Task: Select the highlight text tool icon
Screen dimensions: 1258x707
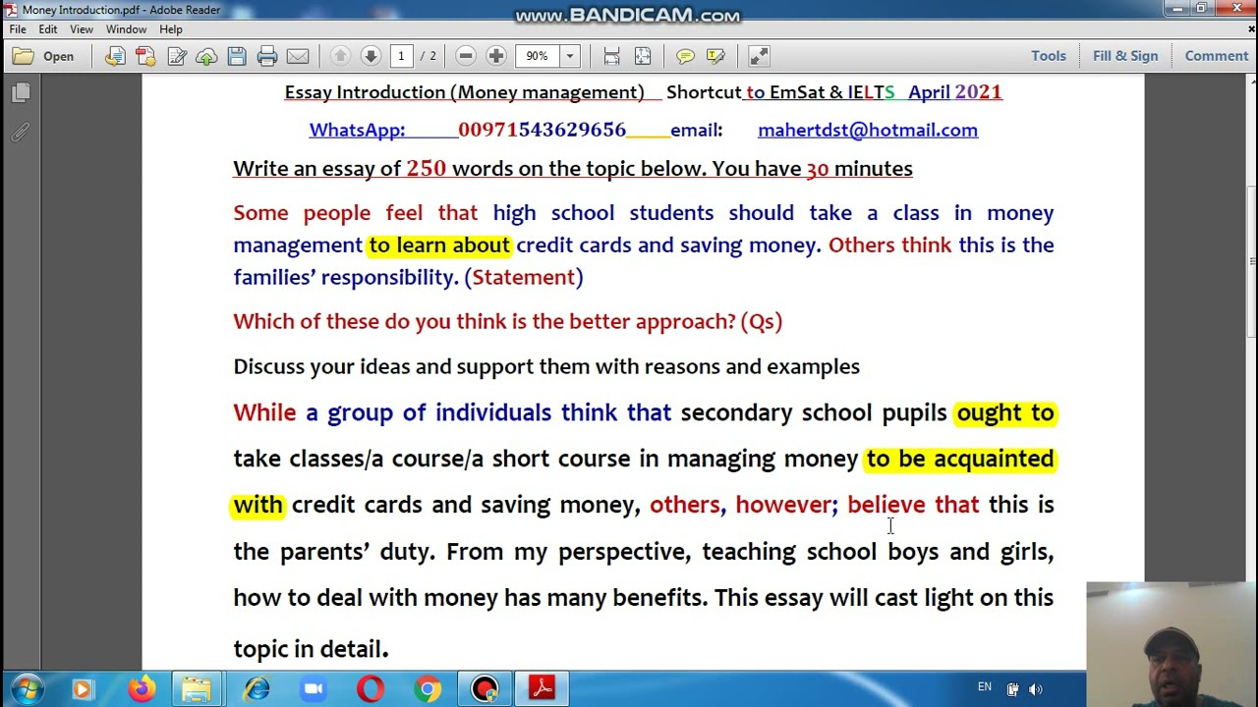Action: [715, 56]
